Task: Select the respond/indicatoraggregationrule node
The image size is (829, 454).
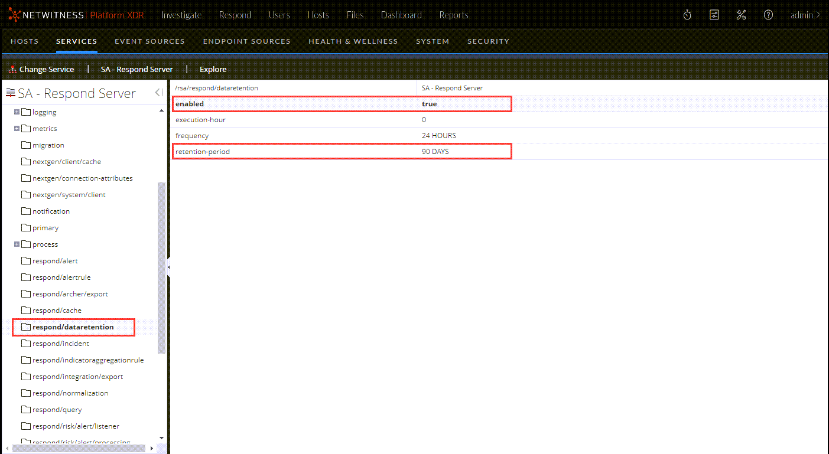Action: [88, 360]
